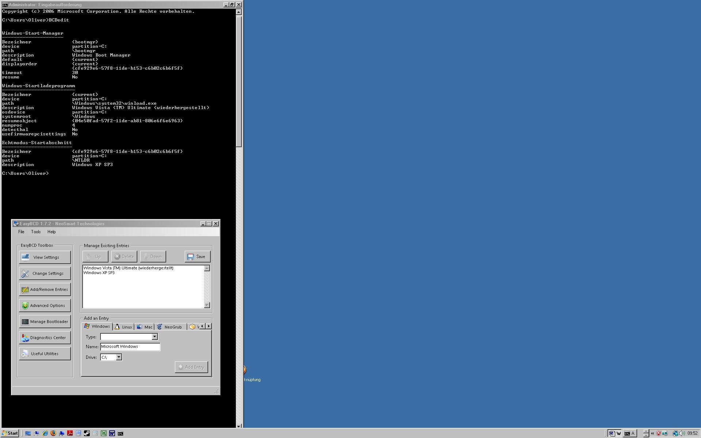
Task: Open the Tools menu
Action: point(36,232)
